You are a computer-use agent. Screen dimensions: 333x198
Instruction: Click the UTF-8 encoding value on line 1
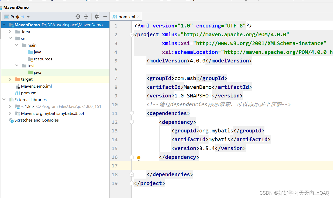click(235, 26)
